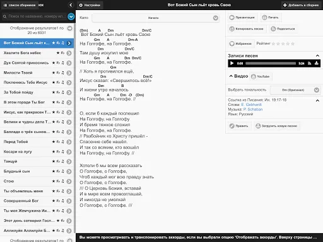Screen dimensions: 323x242
Task: Open arrow for Аллилуйя Аллилуйя song
Action: 69,231
